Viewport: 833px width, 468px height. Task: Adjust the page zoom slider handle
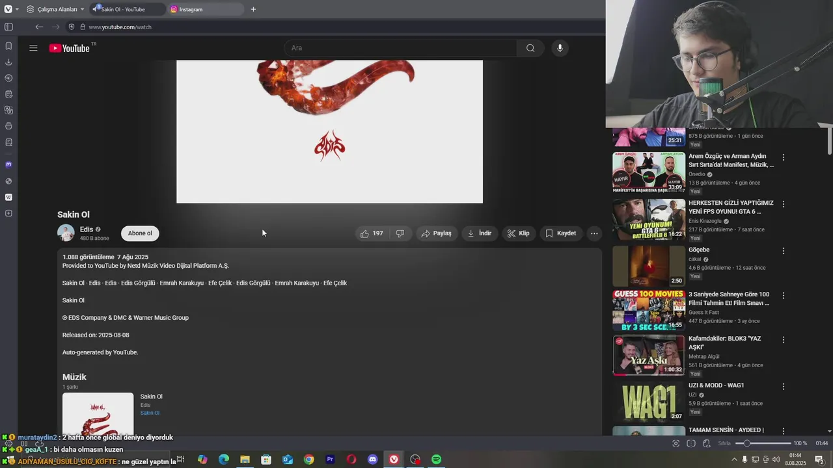[x=747, y=443]
